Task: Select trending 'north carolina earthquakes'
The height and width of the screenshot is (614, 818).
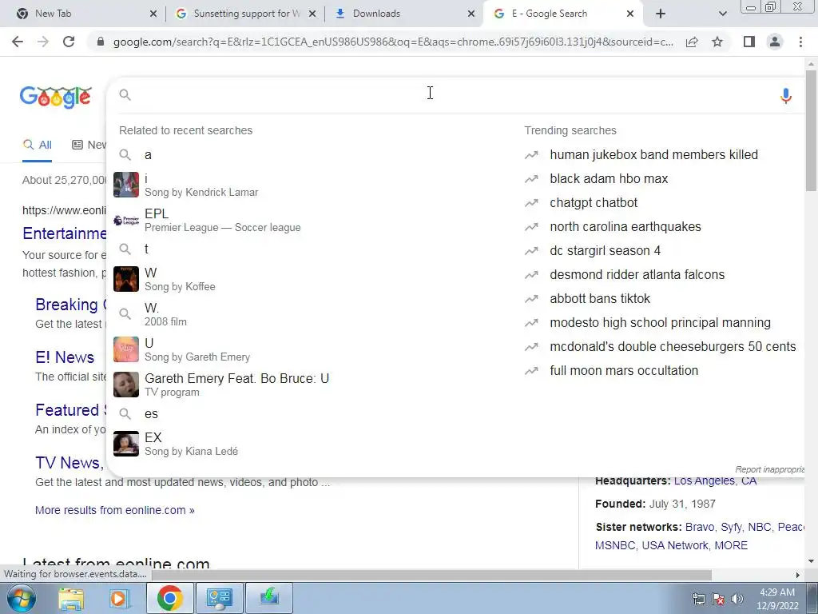Action: click(625, 226)
